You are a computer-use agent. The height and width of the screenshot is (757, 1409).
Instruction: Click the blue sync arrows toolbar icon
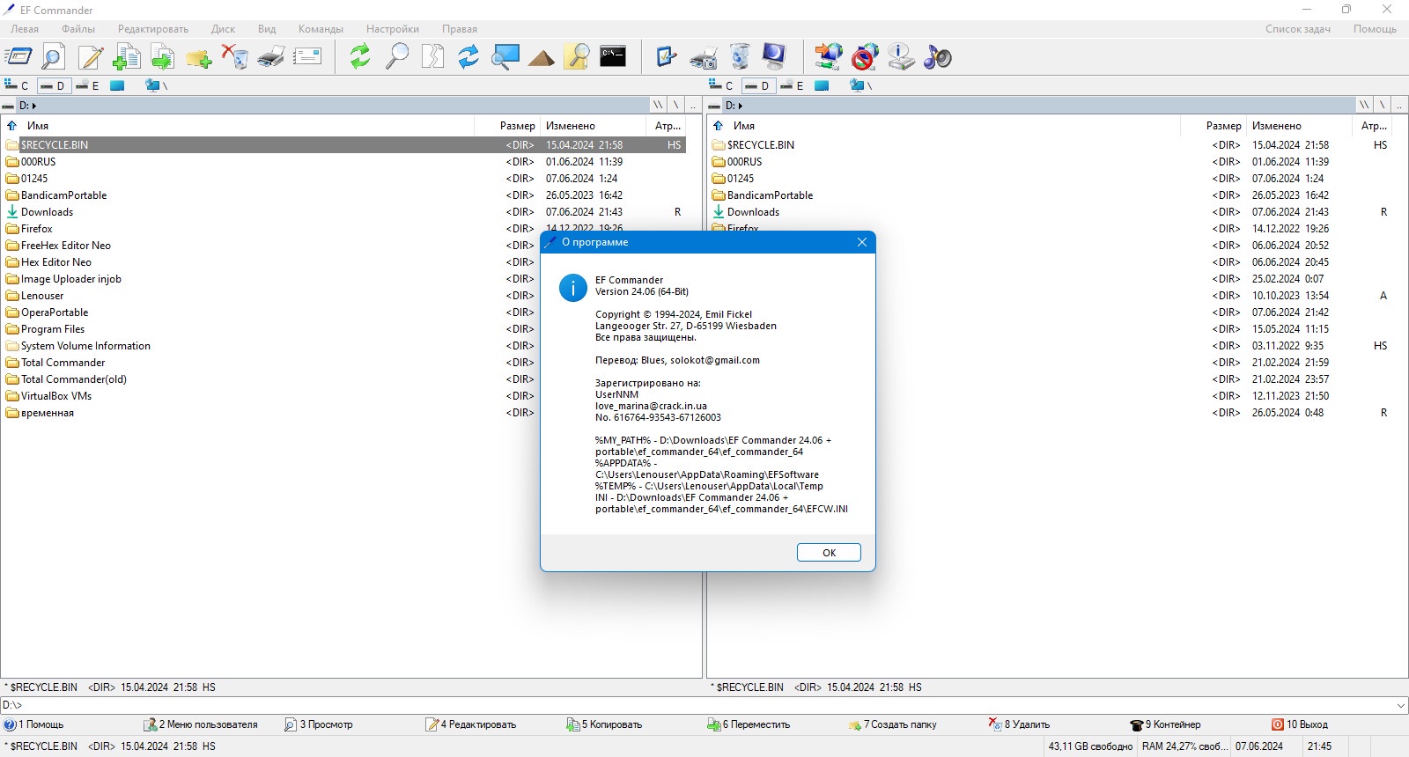[x=468, y=56]
